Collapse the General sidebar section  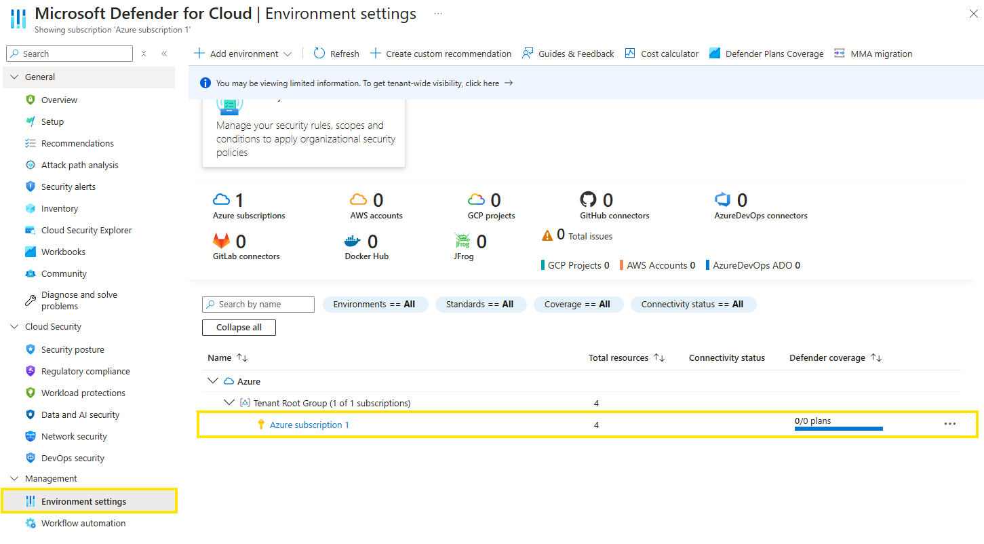(x=14, y=77)
